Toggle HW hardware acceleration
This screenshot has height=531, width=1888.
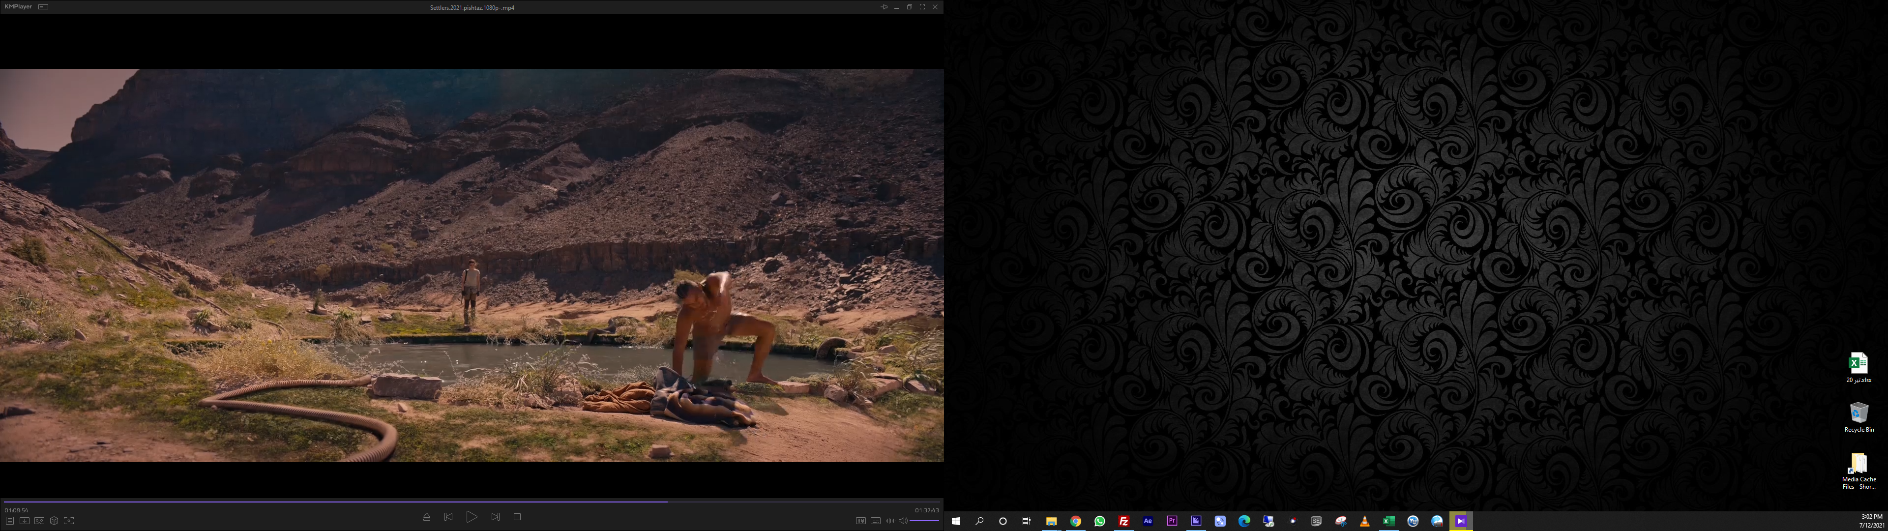point(860,521)
